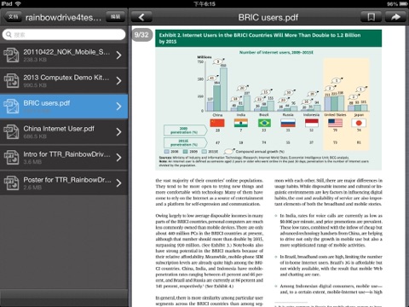This screenshot has height=307, width=409.
Task: Tap the battery indicator in status bar
Action: (404, 3)
